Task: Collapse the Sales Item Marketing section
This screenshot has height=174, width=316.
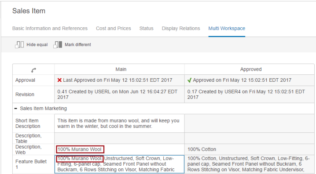Action: 16,109
